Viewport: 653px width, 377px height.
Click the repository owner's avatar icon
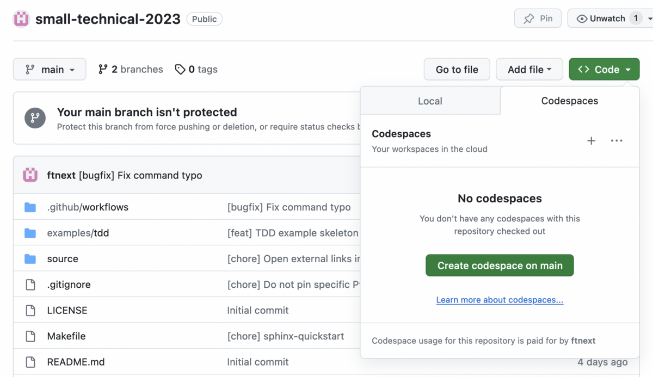pos(20,18)
